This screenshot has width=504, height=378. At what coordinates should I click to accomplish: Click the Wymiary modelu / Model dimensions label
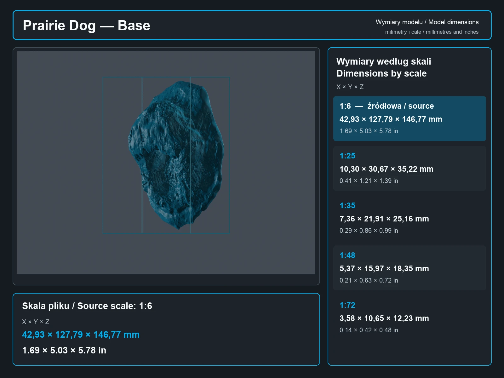click(427, 22)
